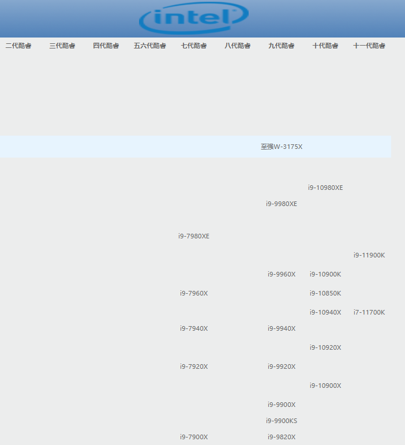Click the i9-9900KS processor link
Screen dimensions: 405x445
tap(282, 421)
